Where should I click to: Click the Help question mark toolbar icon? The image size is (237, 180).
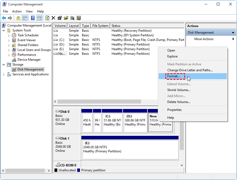pos(33,18)
